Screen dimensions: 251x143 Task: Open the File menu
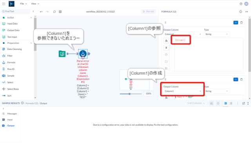point(24,4)
